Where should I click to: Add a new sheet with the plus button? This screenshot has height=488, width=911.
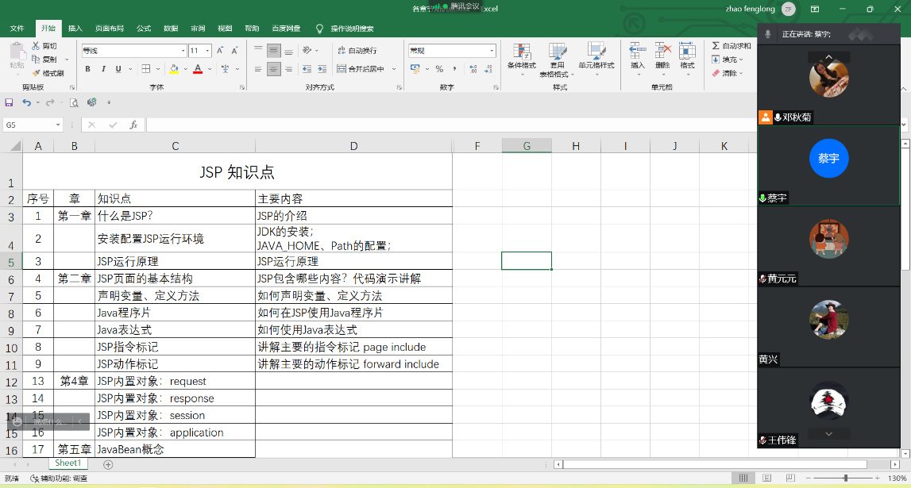(x=108, y=464)
